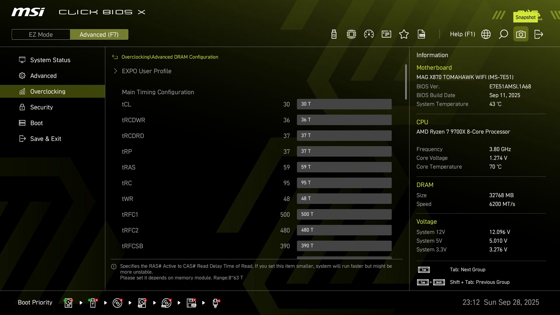Click the Favorites star icon
The width and height of the screenshot is (560, 315).
pyautogui.click(x=404, y=34)
